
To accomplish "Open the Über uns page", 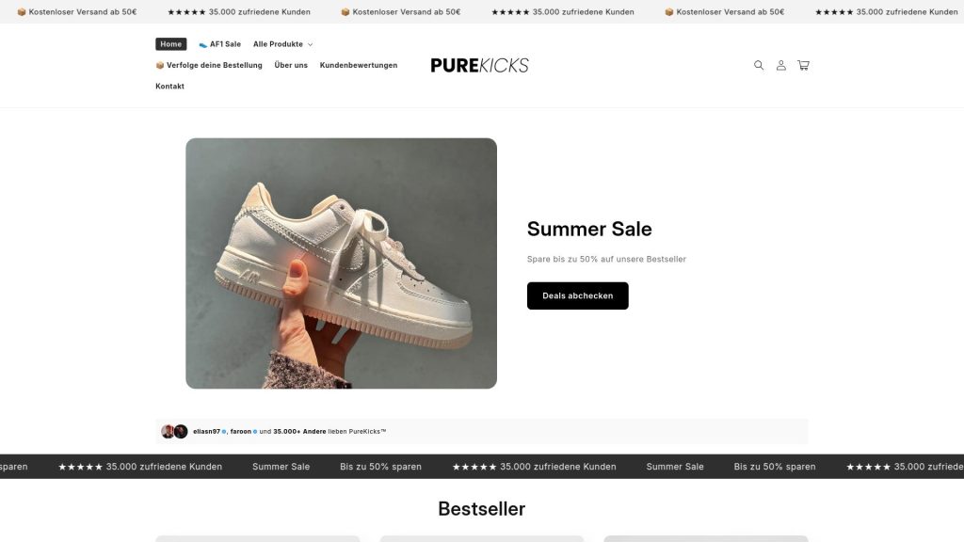I will (x=291, y=65).
